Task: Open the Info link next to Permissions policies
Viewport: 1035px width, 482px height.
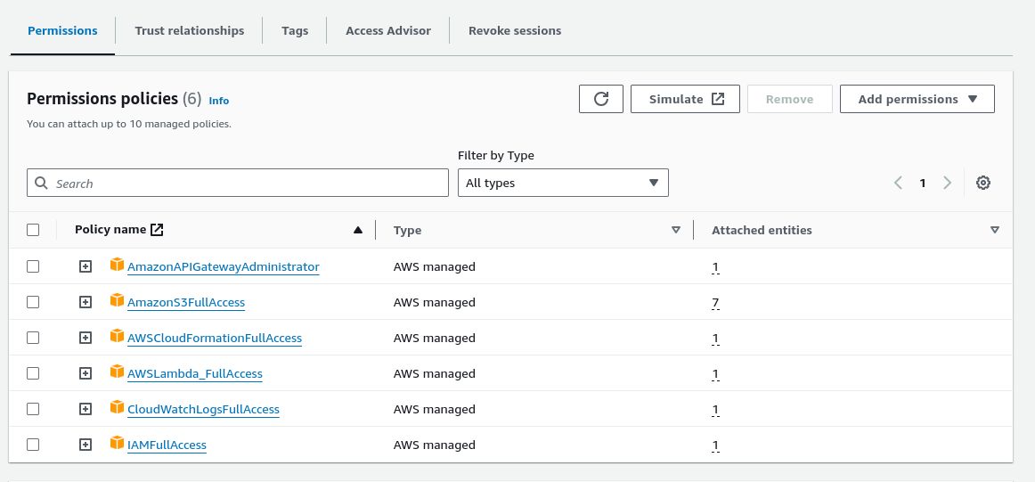Action: (x=219, y=101)
